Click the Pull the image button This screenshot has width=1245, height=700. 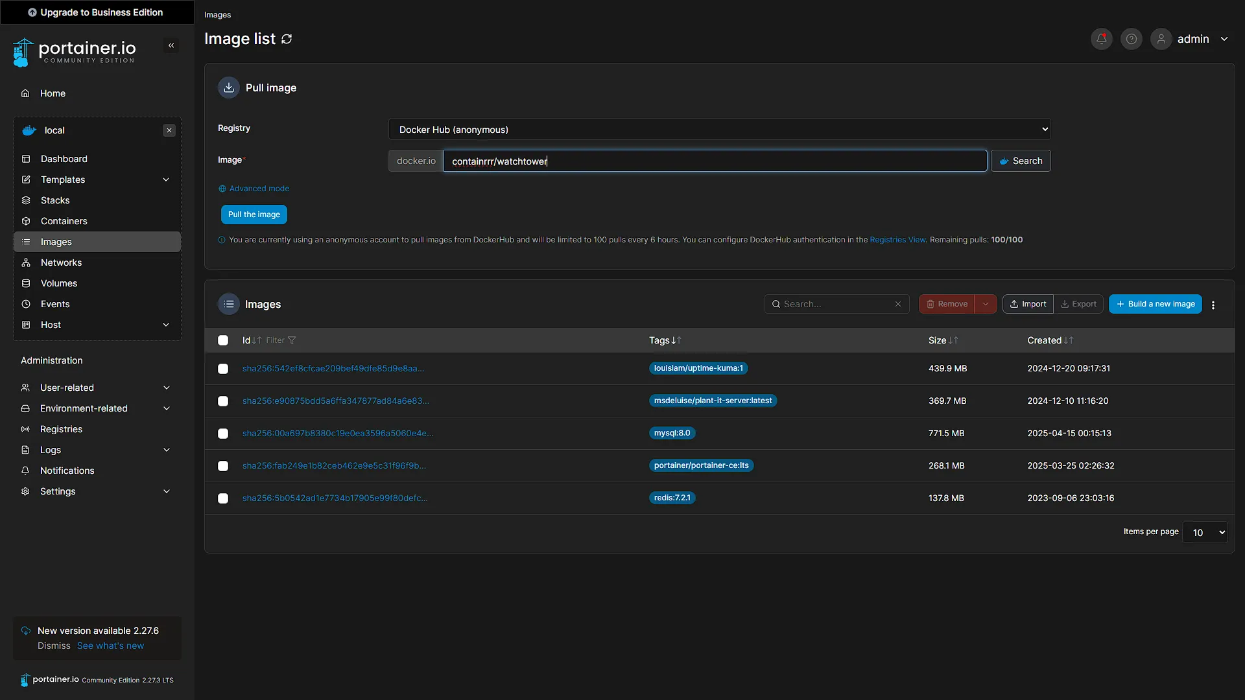(254, 215)
